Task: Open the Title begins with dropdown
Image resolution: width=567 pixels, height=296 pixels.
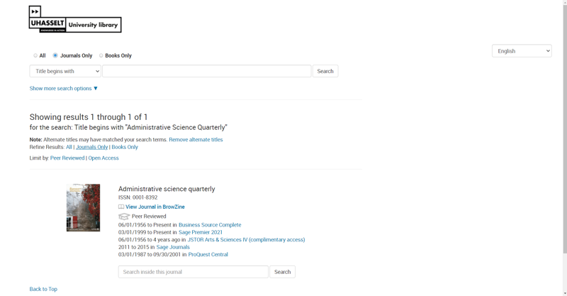Action: (x=65, y=71)
